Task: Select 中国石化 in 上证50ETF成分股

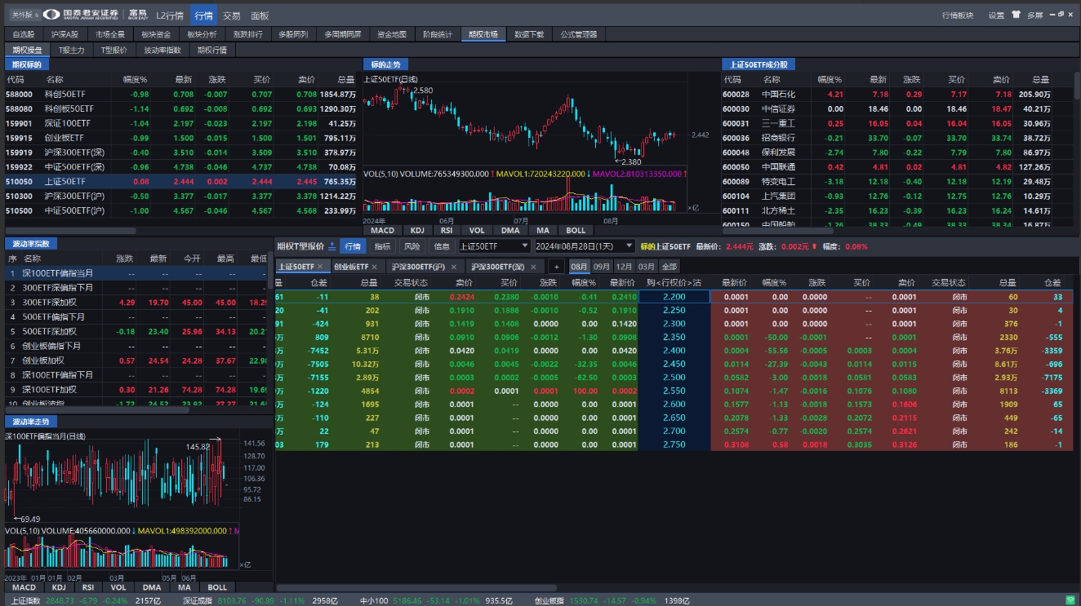Action: click(x=896, y=94)
